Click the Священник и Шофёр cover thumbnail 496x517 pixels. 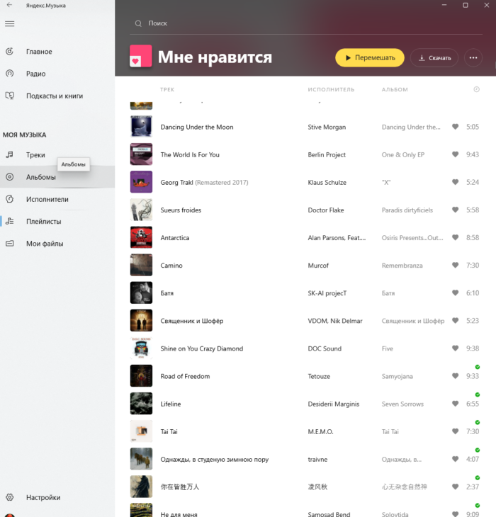pos(141,320)
